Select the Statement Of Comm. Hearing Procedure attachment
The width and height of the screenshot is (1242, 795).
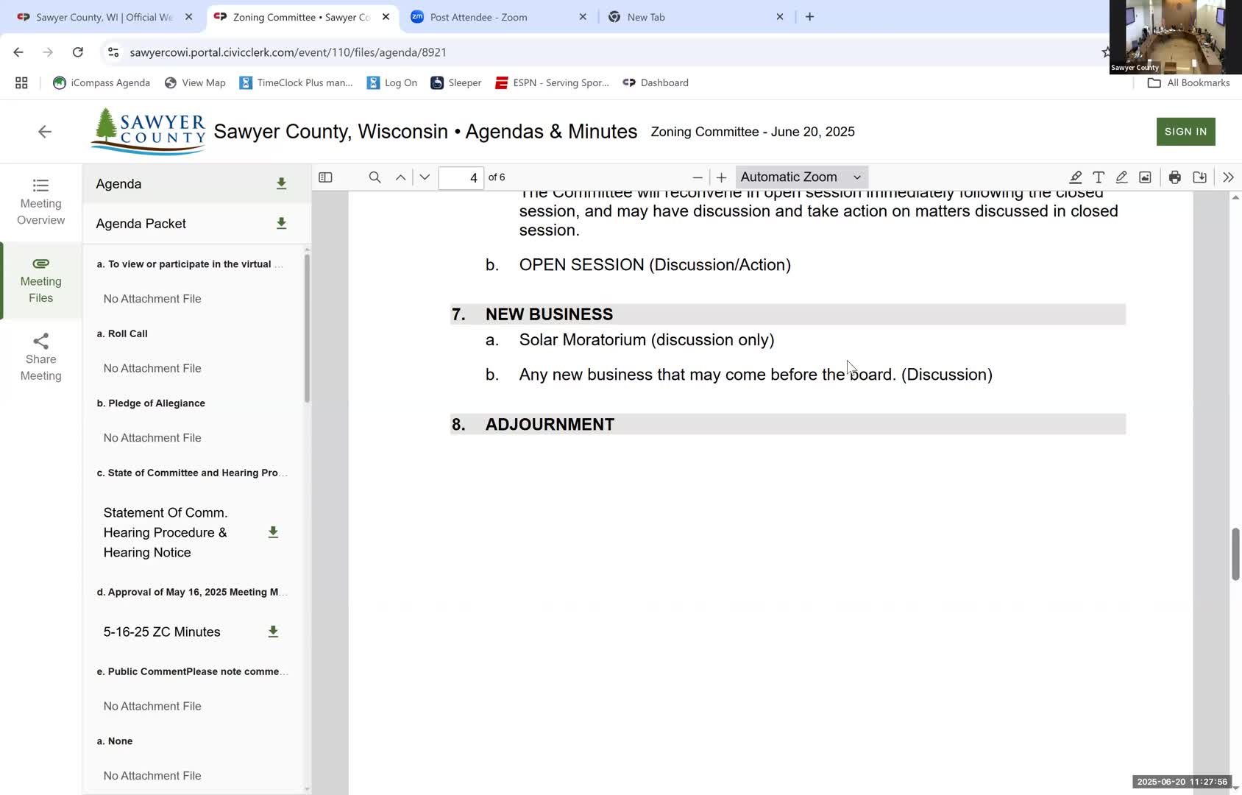click(166, 532)
